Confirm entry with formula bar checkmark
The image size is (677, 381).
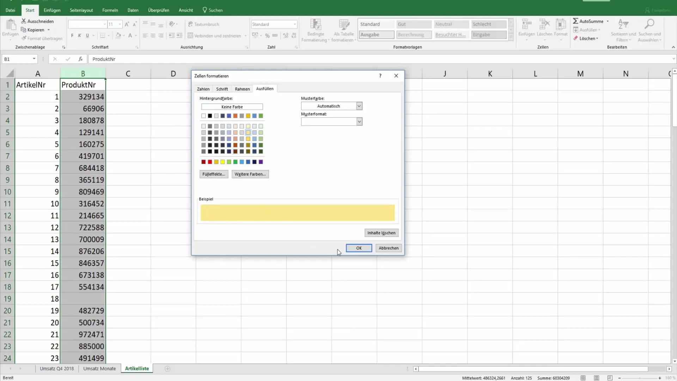point(68,59)
